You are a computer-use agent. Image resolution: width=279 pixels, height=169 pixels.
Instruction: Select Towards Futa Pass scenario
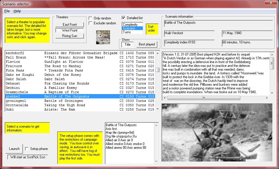pos(80,70)
